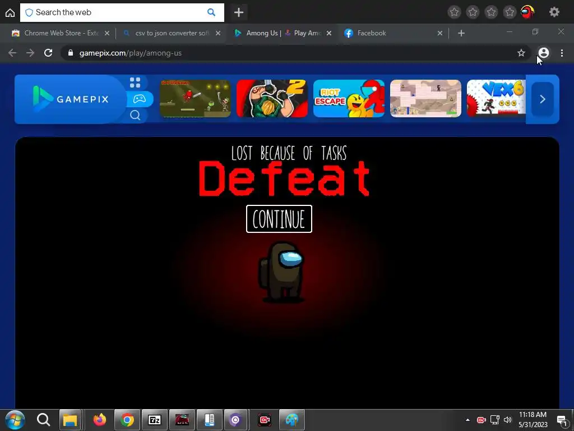Open the Windows Start menu
This screenshot has height=431, width=574.
pos(15,420)
